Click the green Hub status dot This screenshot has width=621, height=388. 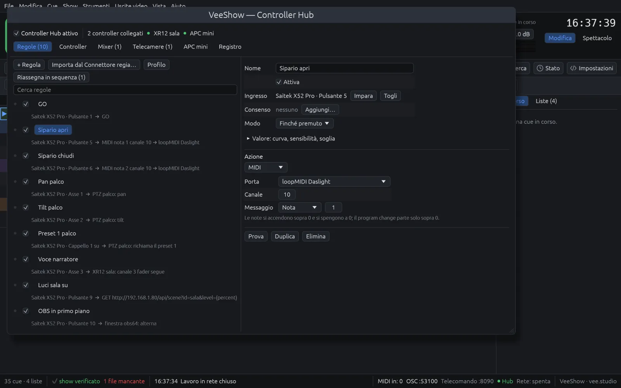pos(498,381)
